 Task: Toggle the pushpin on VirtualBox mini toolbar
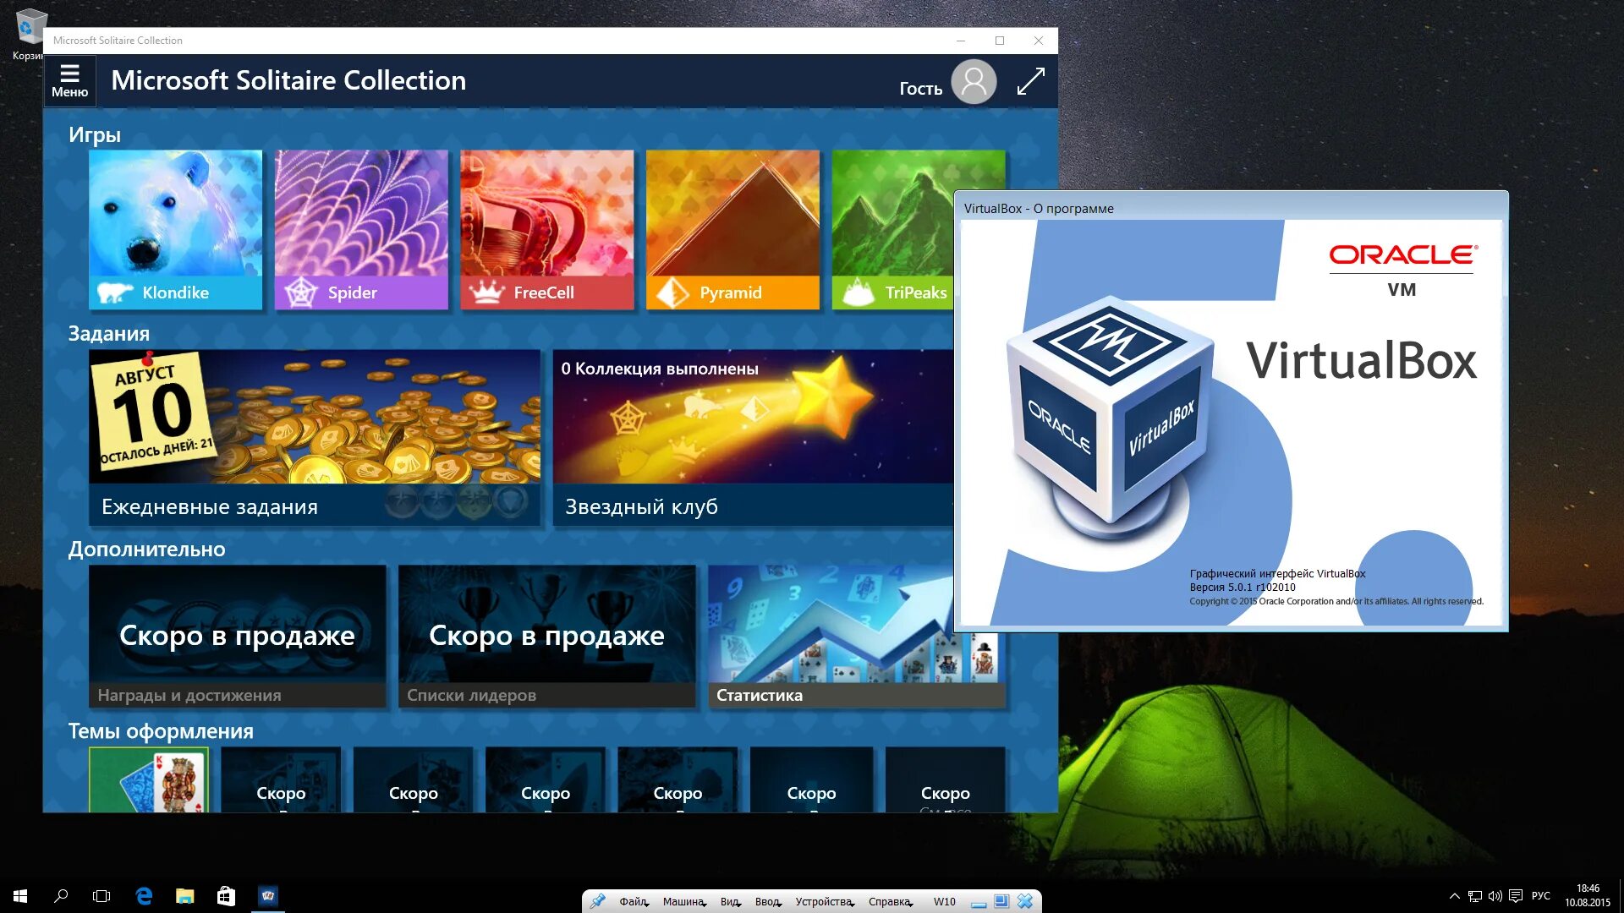click(x=597, y=901)
